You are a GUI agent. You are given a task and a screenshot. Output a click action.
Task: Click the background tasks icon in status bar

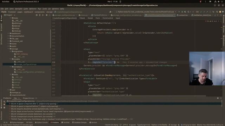1,125
